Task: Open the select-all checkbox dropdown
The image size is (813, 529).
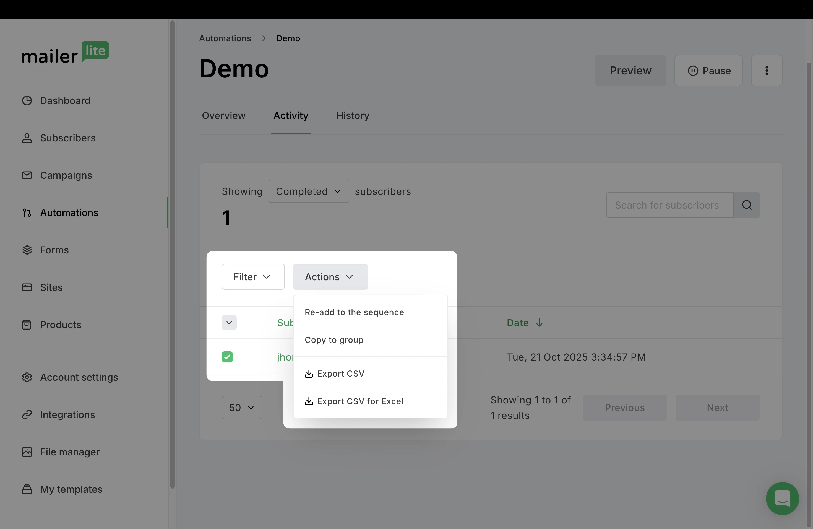Action: click(x=229, y=323)
